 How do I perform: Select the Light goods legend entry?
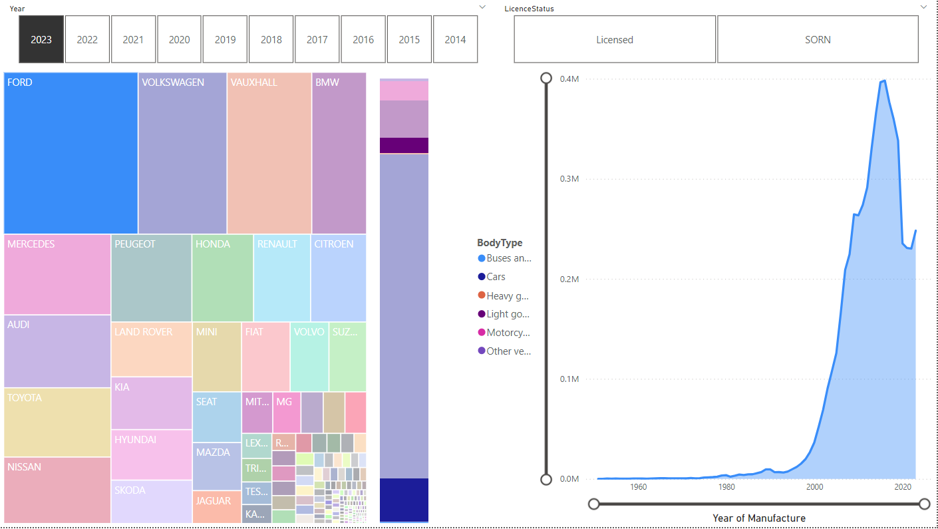(x=504, y=314)
